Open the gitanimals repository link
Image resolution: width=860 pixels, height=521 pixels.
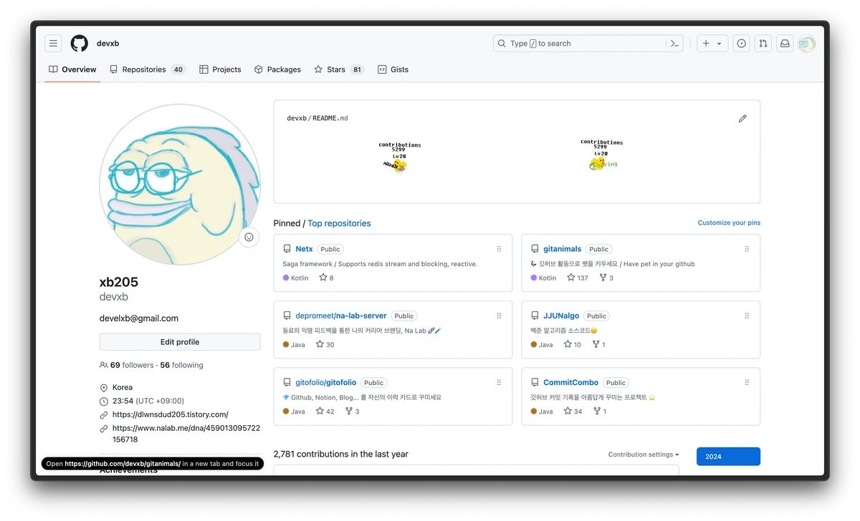coord(562,249)
